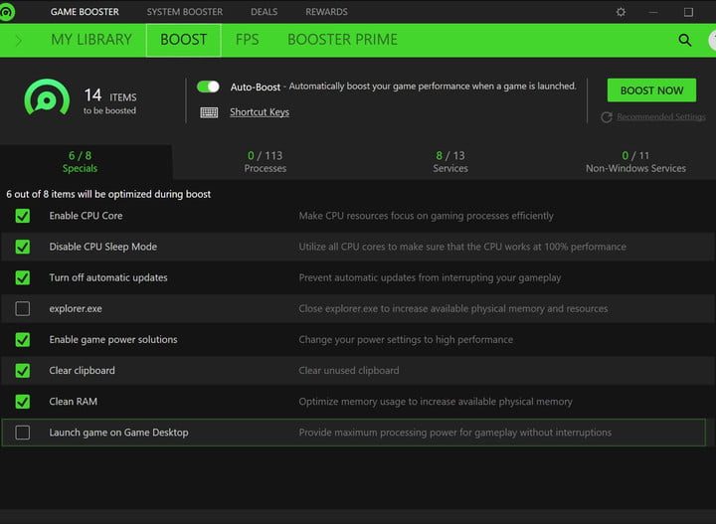Uncheck Disable CPU Sleep Mode checkbox
Image resolution: width=716 pixels, height=524 pixels.
(22, 247)
